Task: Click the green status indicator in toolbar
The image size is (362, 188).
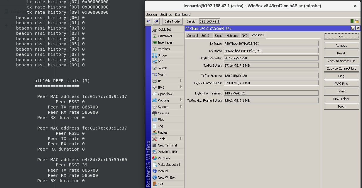Action: pyautogui.click(x=352, y=21)
